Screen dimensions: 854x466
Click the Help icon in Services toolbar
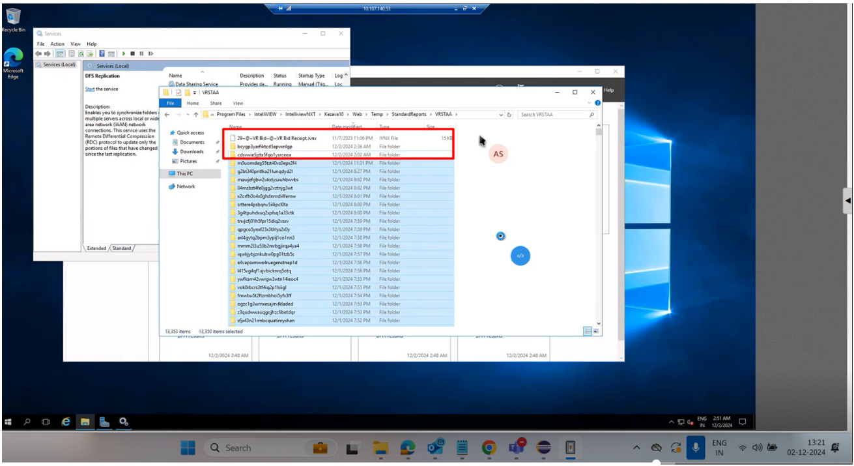101,53
